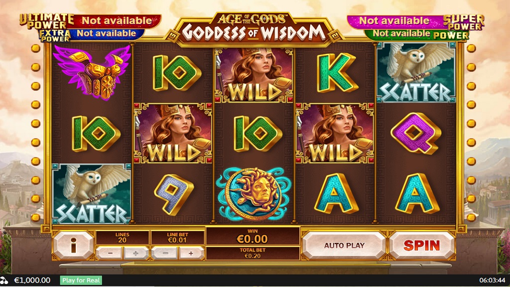
Task: Click the cherry icon beside balance
Action: point(4,280)
